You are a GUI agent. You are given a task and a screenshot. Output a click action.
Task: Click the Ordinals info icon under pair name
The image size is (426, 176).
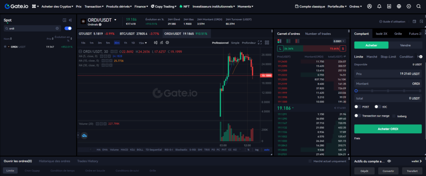[100, 24]
